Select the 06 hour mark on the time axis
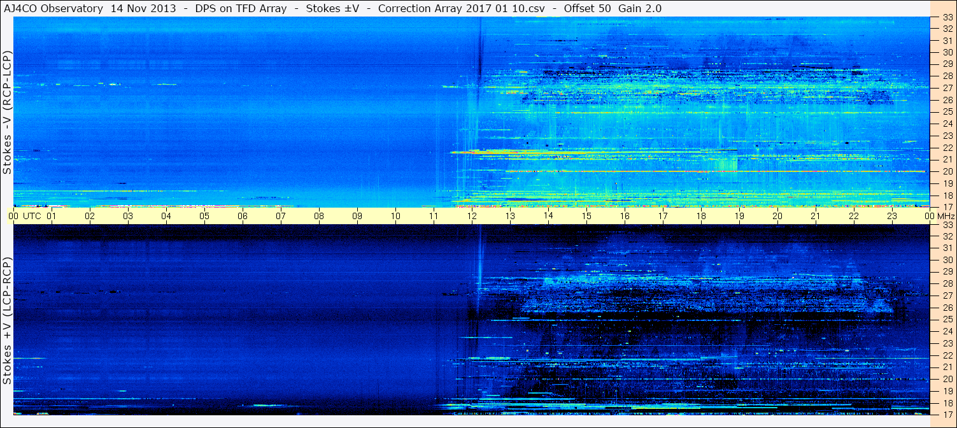Image resolution: width=957 pixels, height=428 pixels. coord(243,216)
